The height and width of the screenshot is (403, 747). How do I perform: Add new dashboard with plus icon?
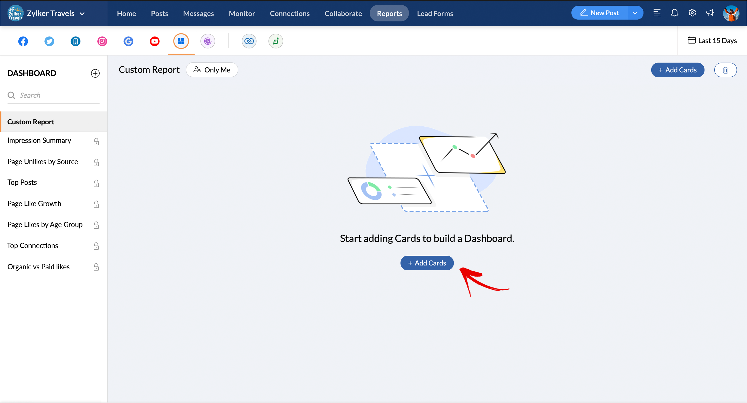[95, 73]
